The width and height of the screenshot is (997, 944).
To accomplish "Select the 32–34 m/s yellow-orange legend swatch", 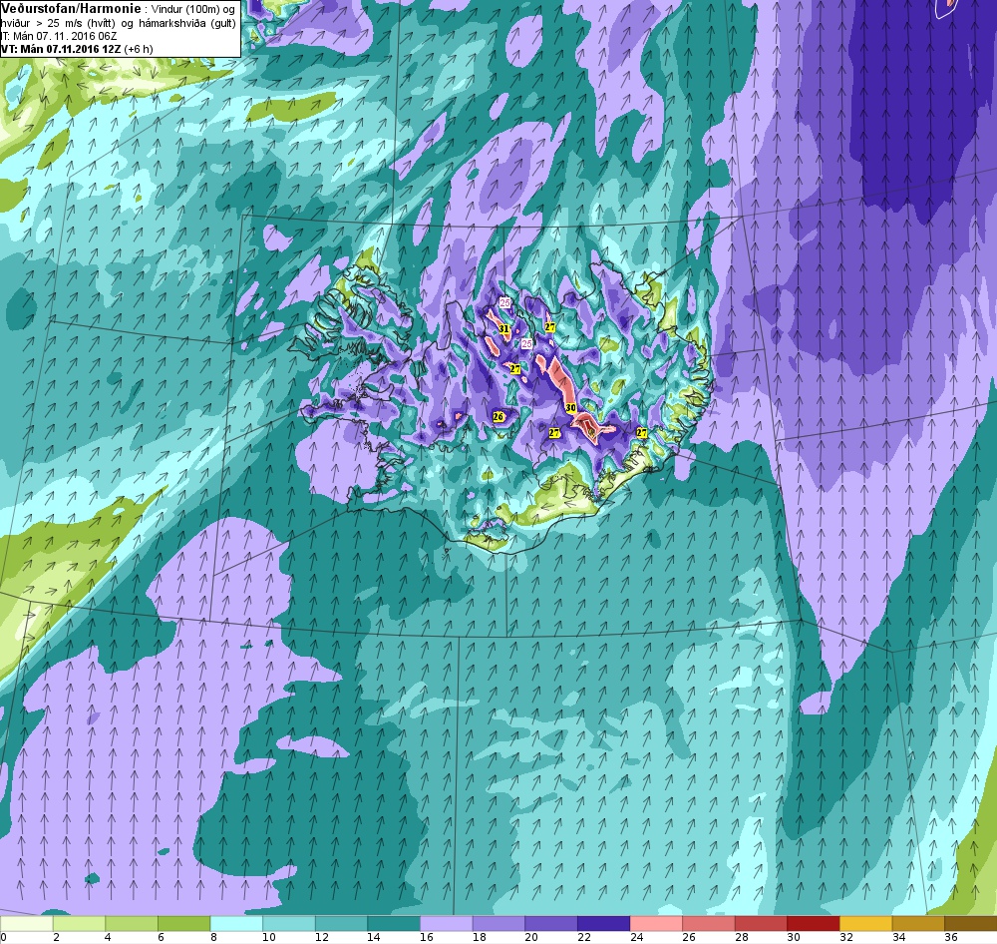I will (866, 923).
